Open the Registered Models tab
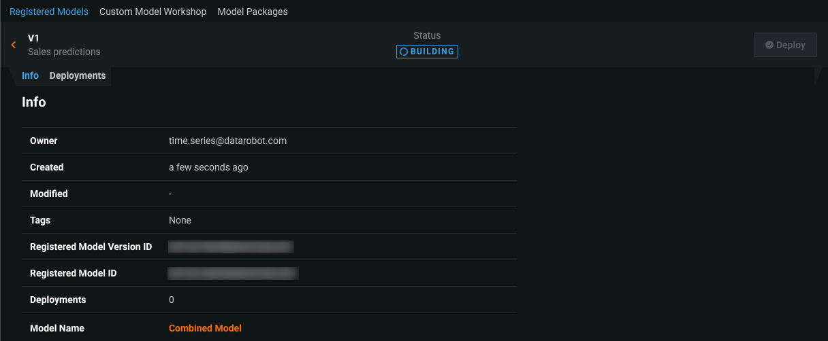The height and width of the screenshot is (341, 828). [49, 12]
